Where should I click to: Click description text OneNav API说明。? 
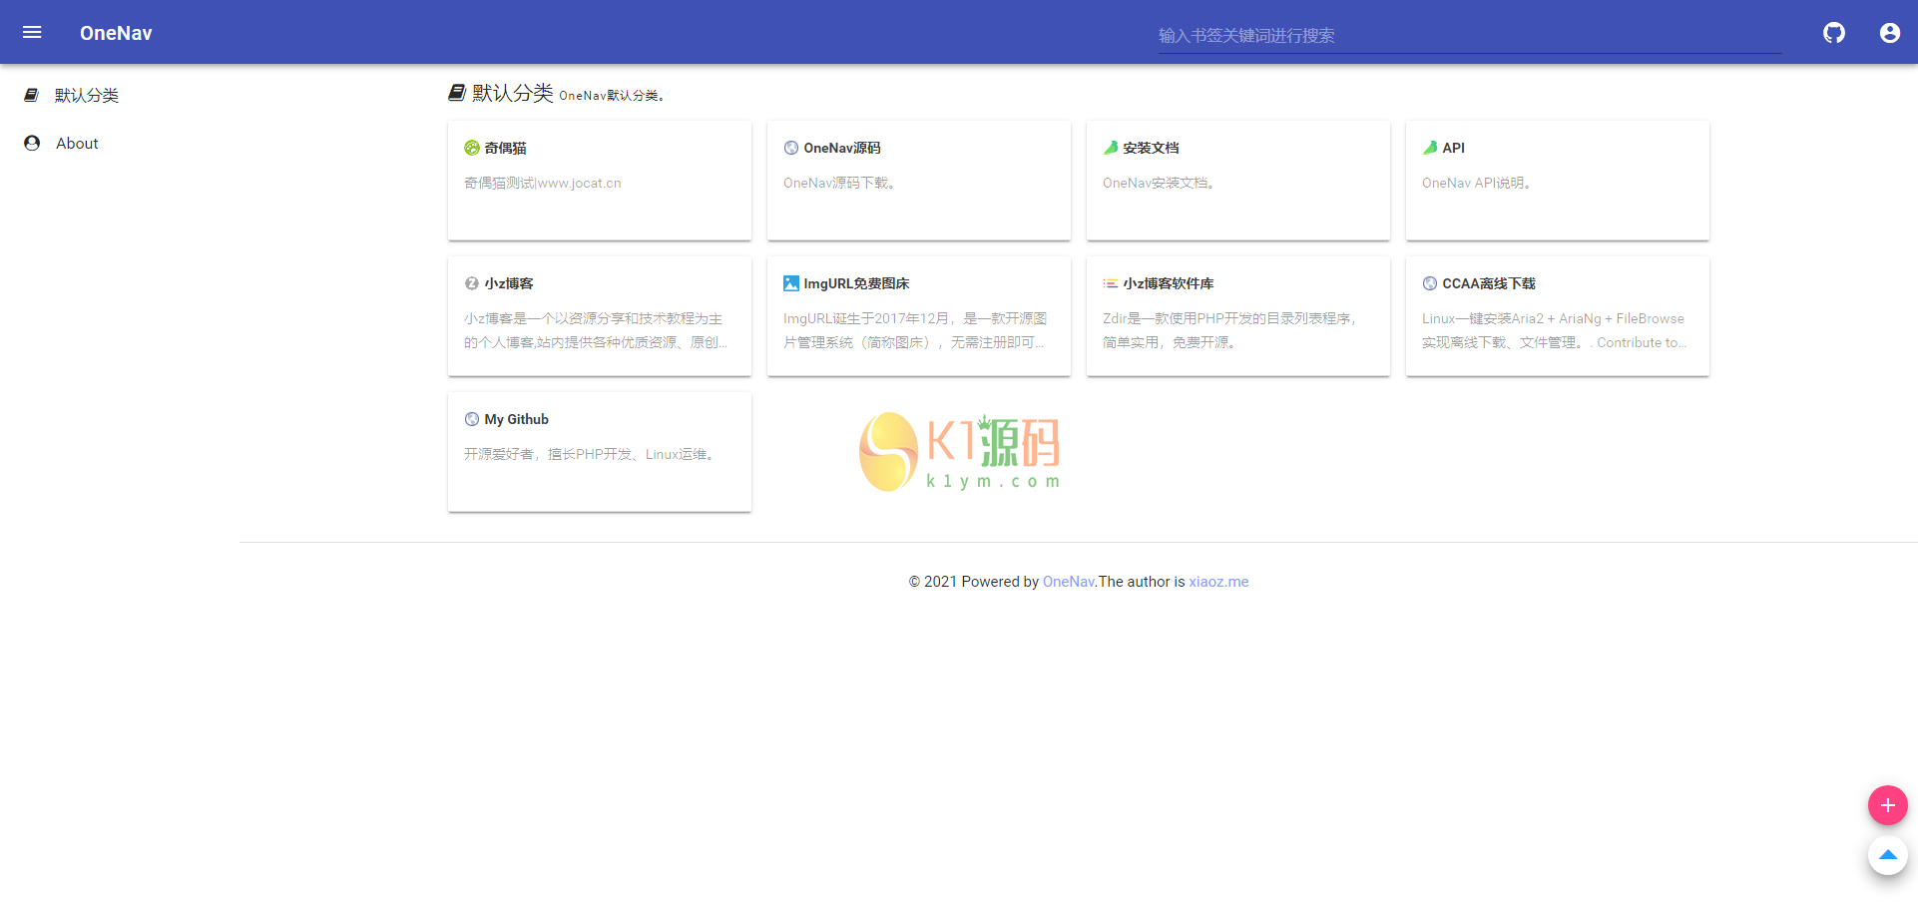pyautogui.click(x=1478, y=183)
